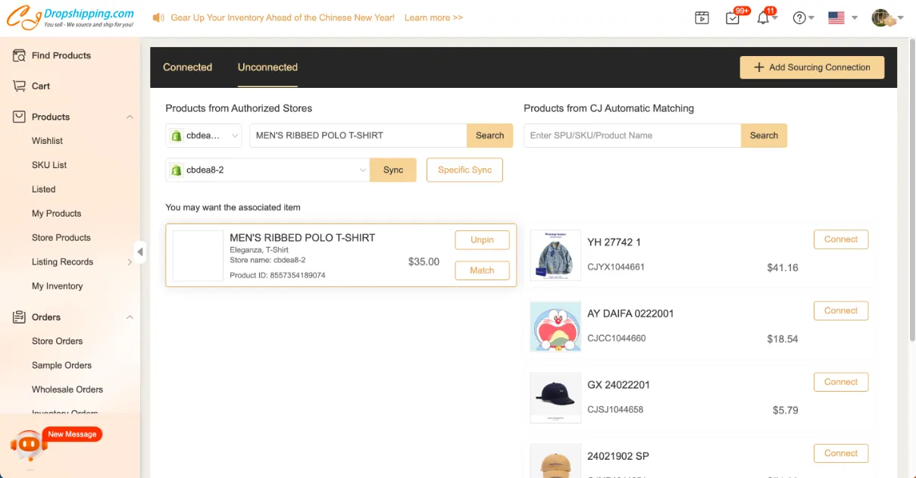Open the task list icon with 99+ badge

(733, 18)
